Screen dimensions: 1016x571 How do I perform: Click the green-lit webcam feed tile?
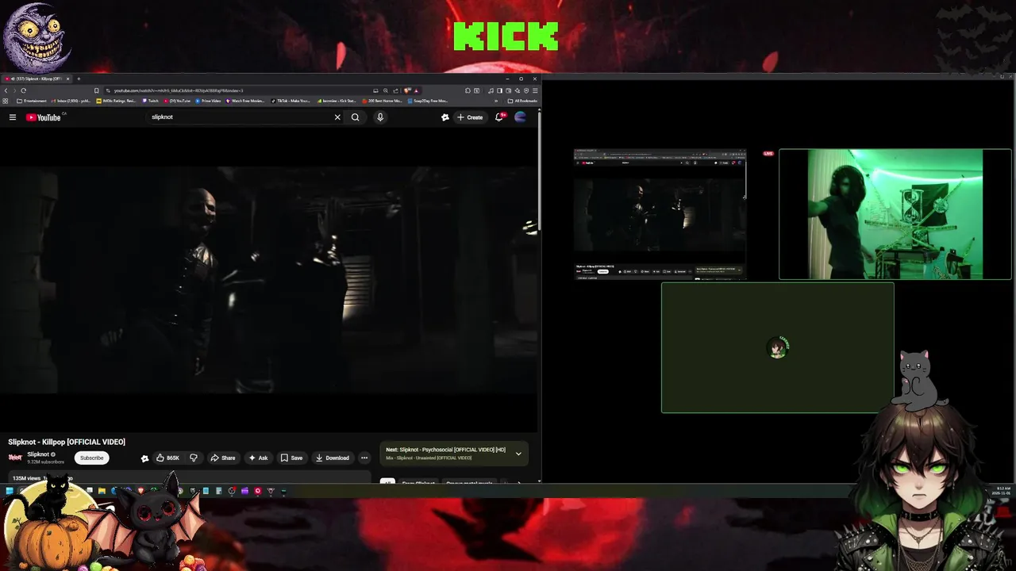click(895, 214)
